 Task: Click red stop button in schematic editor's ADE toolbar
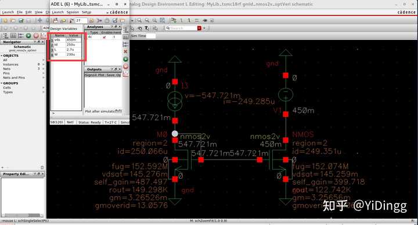coord(36,36)
